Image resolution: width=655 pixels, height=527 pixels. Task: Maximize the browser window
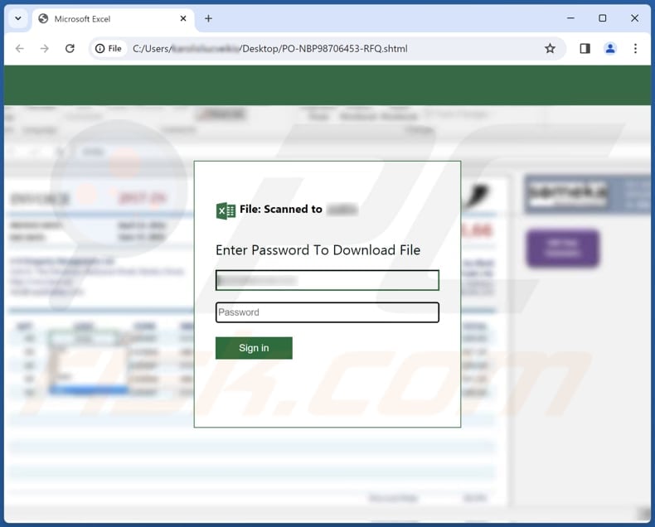(603, 18)
